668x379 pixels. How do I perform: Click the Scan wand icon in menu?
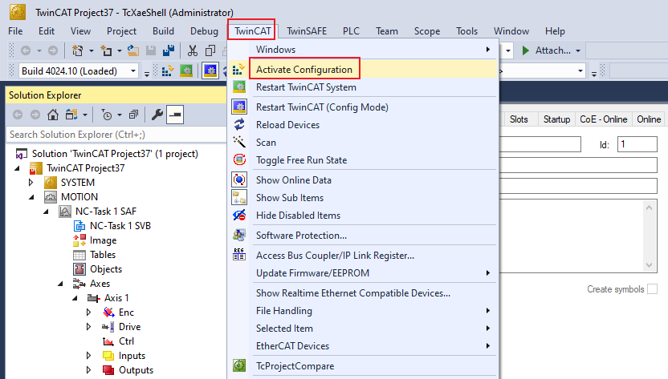click(239, 142)
